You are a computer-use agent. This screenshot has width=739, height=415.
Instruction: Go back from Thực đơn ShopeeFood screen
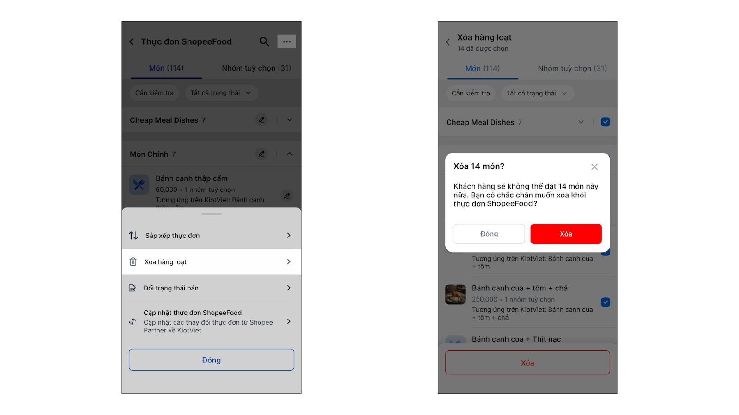click(x=132, y=42)
